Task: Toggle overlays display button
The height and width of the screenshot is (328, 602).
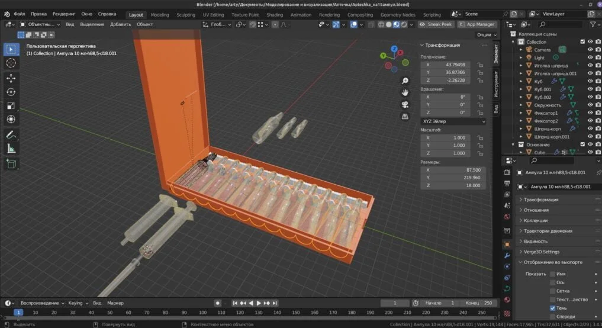Action: click(353, 24)
